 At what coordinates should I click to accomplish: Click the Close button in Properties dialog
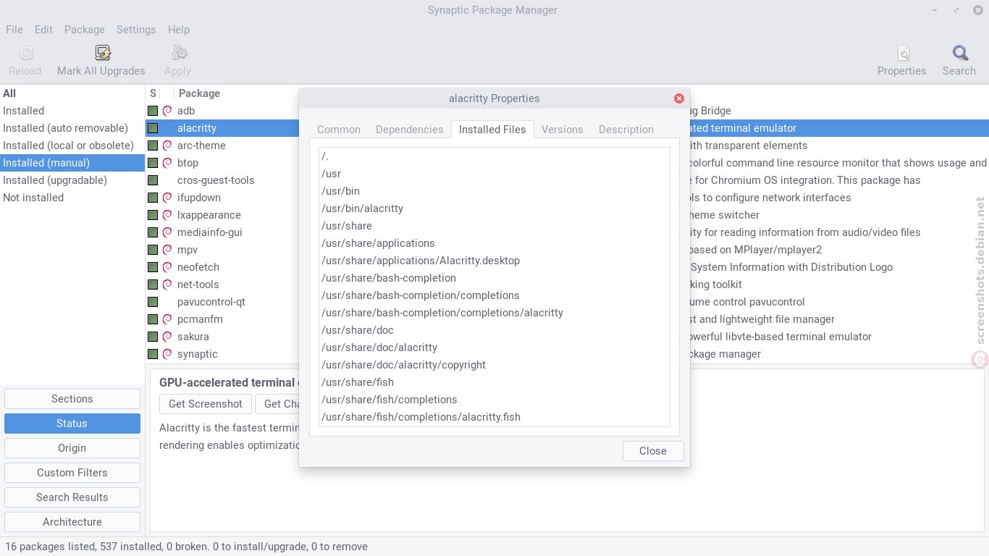[653, 451]
